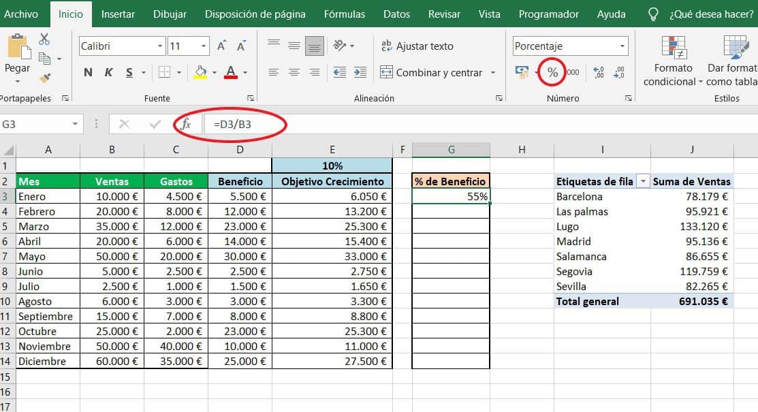This screenshot has height=412, width=758.
Task: Click ¿Qué desea hacer? search box
Action: click(x=711, y=14)
